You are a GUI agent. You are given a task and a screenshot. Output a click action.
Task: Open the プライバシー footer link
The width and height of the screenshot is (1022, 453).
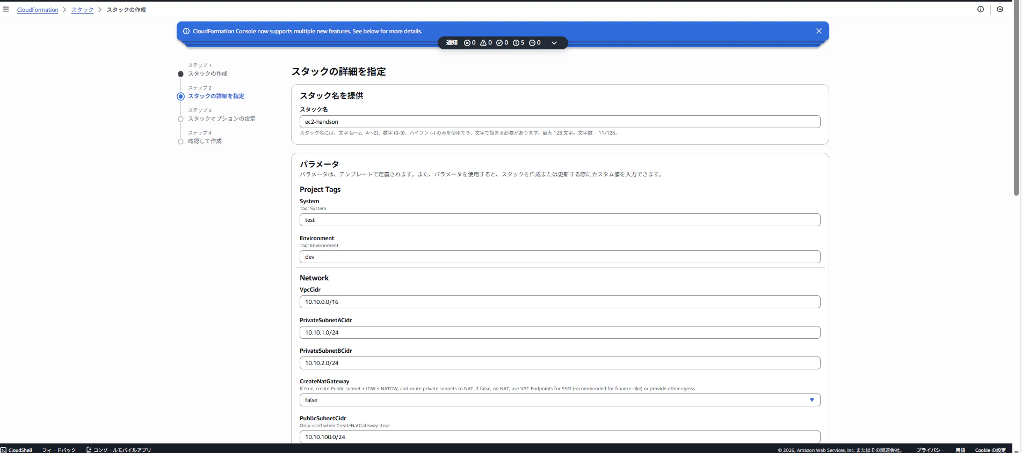pyautogui.click(x=931, y=450)
